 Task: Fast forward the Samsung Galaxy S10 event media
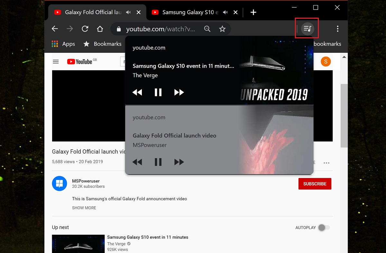click(179, 92)
